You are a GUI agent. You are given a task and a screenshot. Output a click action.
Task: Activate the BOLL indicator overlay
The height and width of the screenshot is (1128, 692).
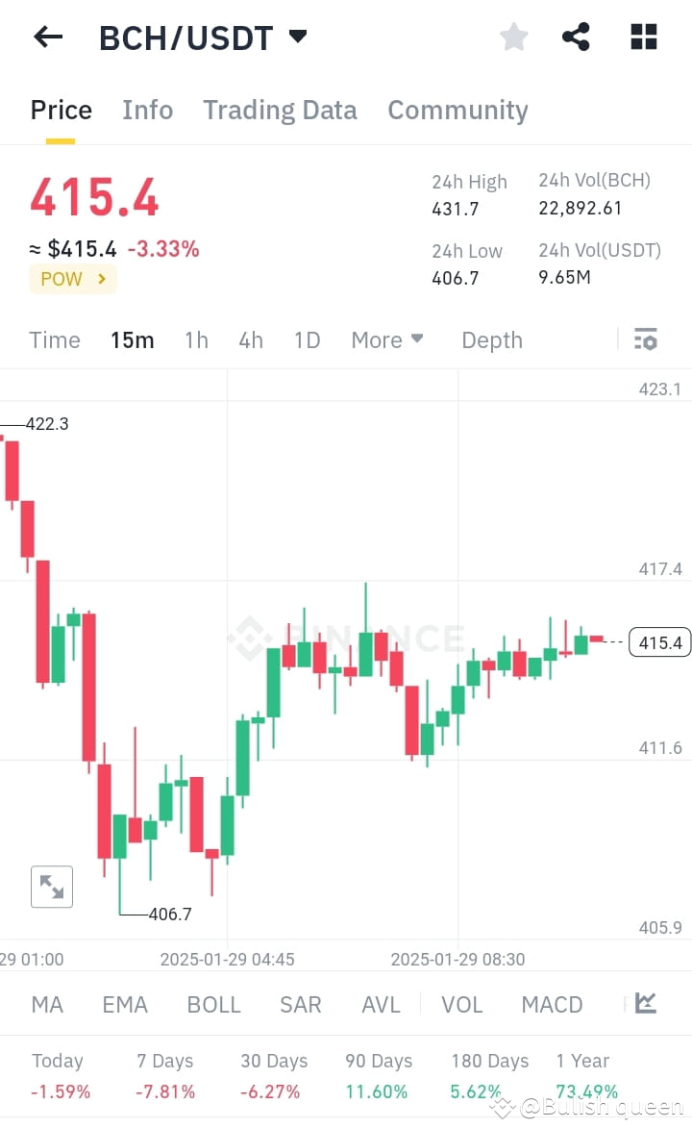click(x=213, y=1003)
